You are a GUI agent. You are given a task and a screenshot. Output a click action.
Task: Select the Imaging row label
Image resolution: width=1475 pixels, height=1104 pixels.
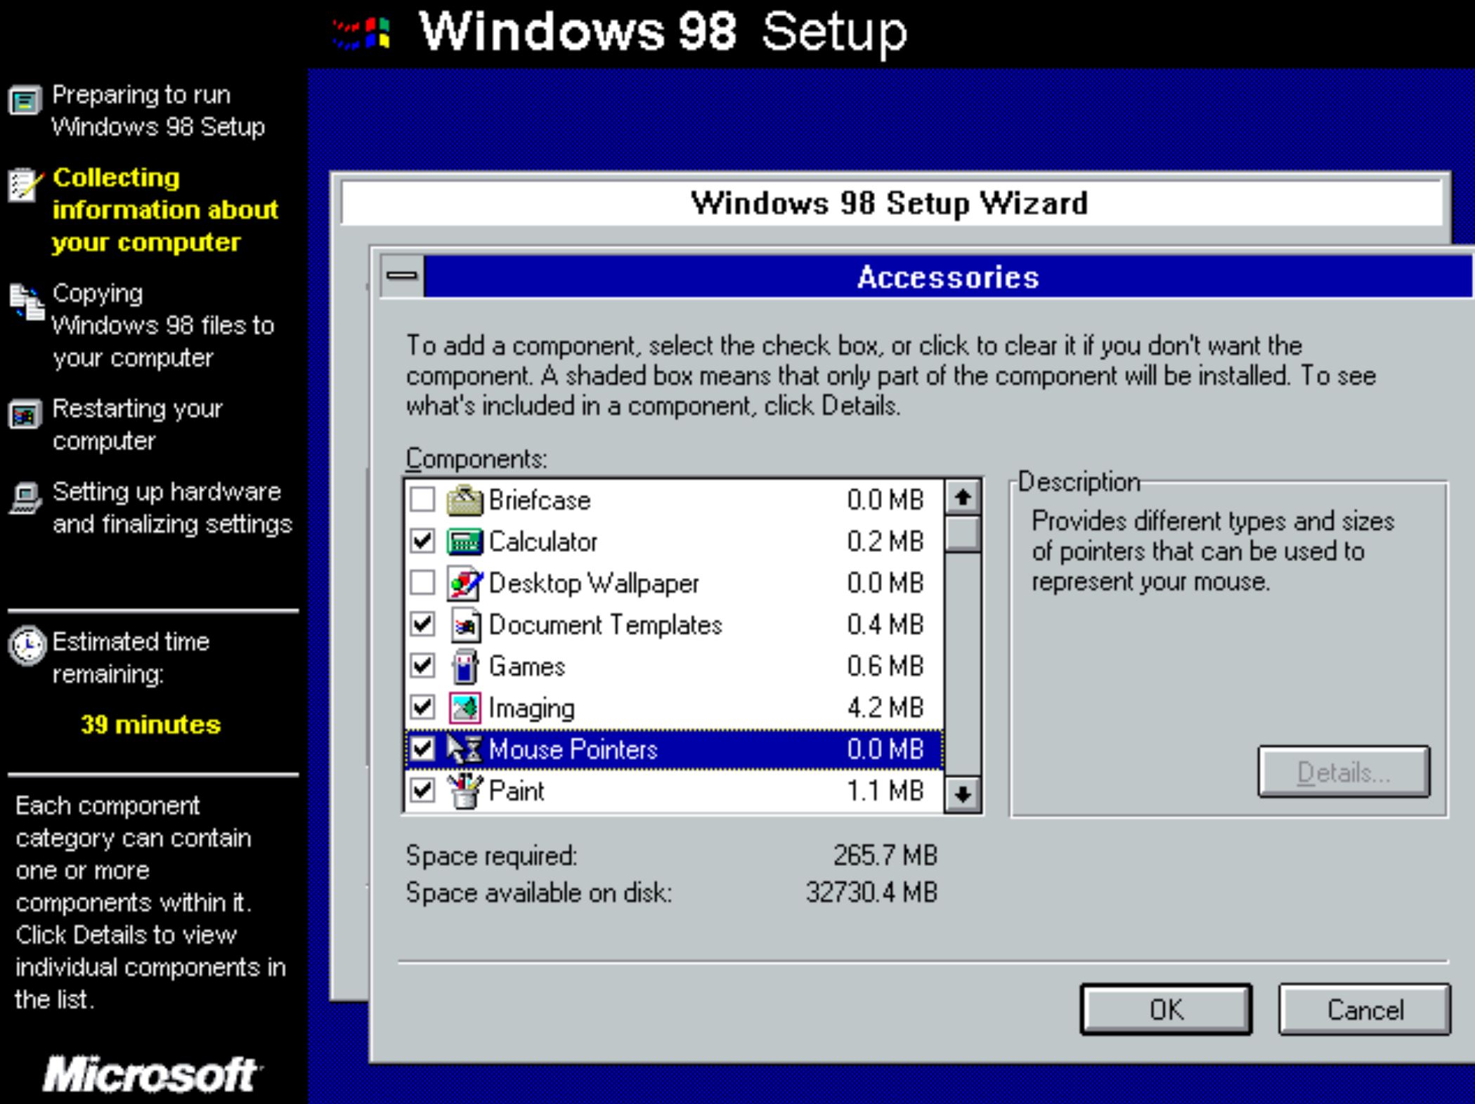[532, 708]
